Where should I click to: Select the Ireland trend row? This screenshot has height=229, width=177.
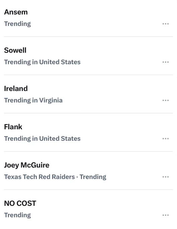point(88,94)
